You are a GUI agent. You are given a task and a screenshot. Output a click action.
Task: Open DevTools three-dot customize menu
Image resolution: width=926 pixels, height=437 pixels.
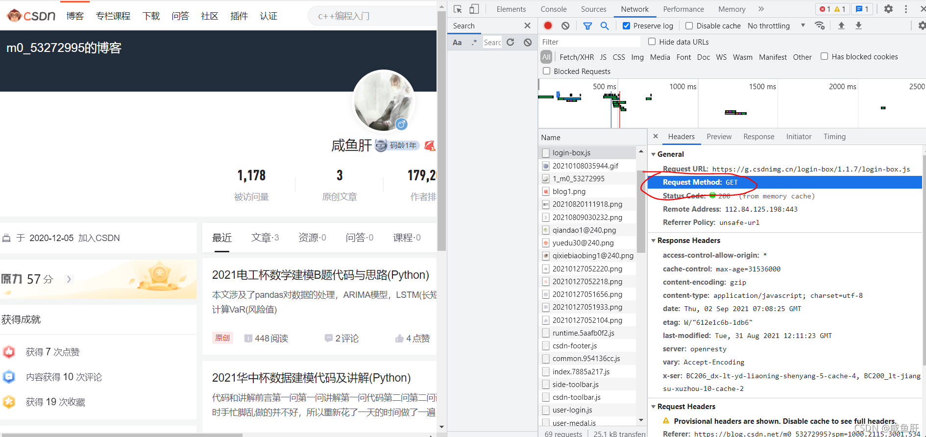click(906, 9)
